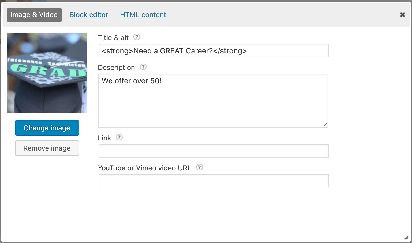The width and height of the screenshot is (412, 243).
Task: Click the dialog resize grip at bottom corner
Action: (406, 237)
